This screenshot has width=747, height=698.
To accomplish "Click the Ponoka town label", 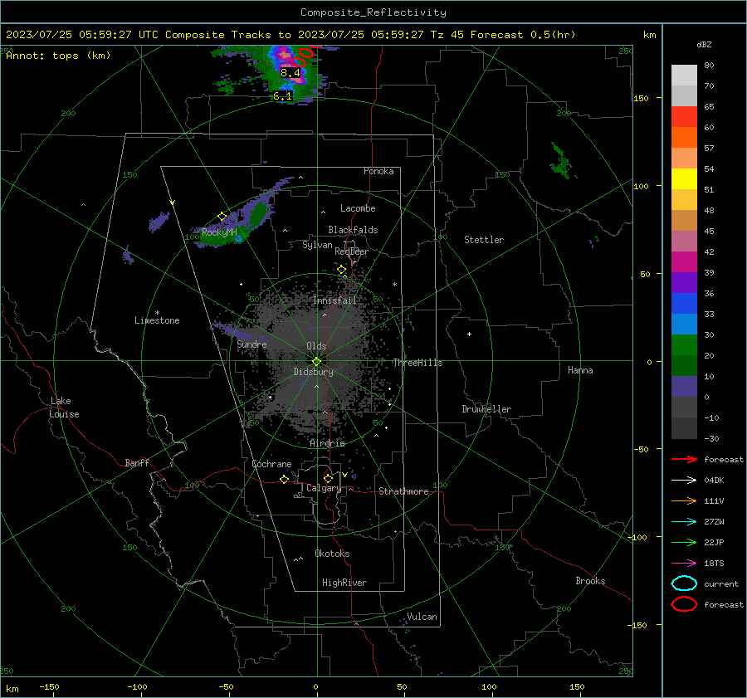I will [x=378, y=171].
